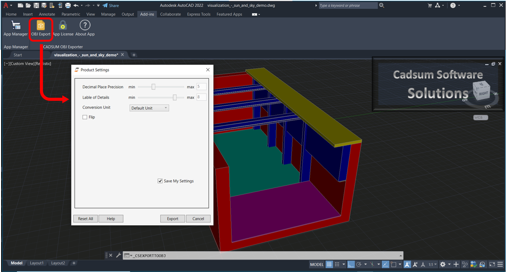This screenshot has width=506, height=272.
Task: Toggle the drawing grid display in status bar
Action: coord(329,265)
